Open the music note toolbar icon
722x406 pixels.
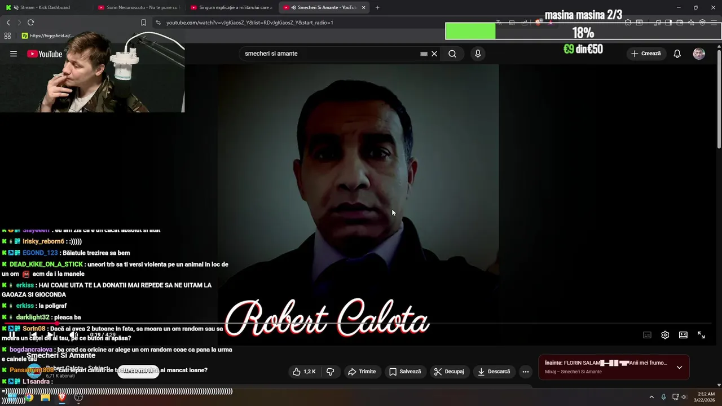click(658, 23)
